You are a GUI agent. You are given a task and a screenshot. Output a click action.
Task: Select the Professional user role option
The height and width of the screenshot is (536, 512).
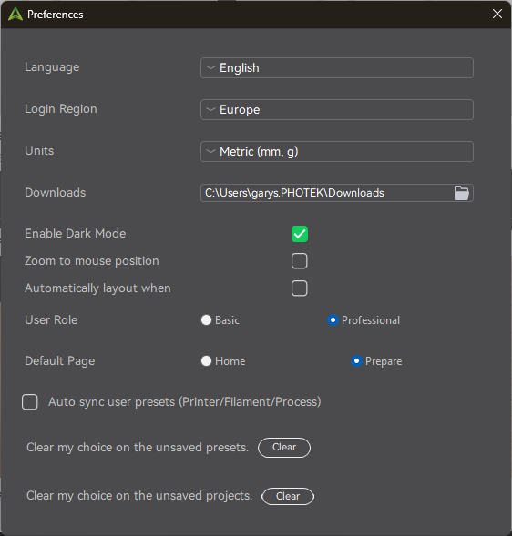333,320
